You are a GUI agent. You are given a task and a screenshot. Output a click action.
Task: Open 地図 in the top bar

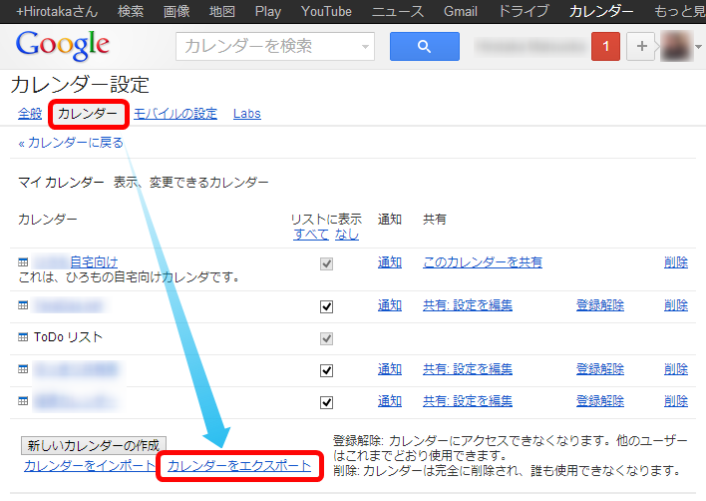tap(222, 11)
